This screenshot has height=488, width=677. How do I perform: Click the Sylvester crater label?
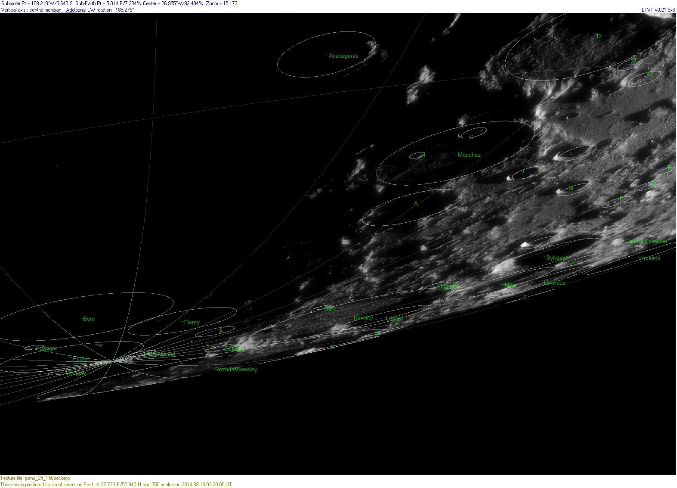click(557, 258)
